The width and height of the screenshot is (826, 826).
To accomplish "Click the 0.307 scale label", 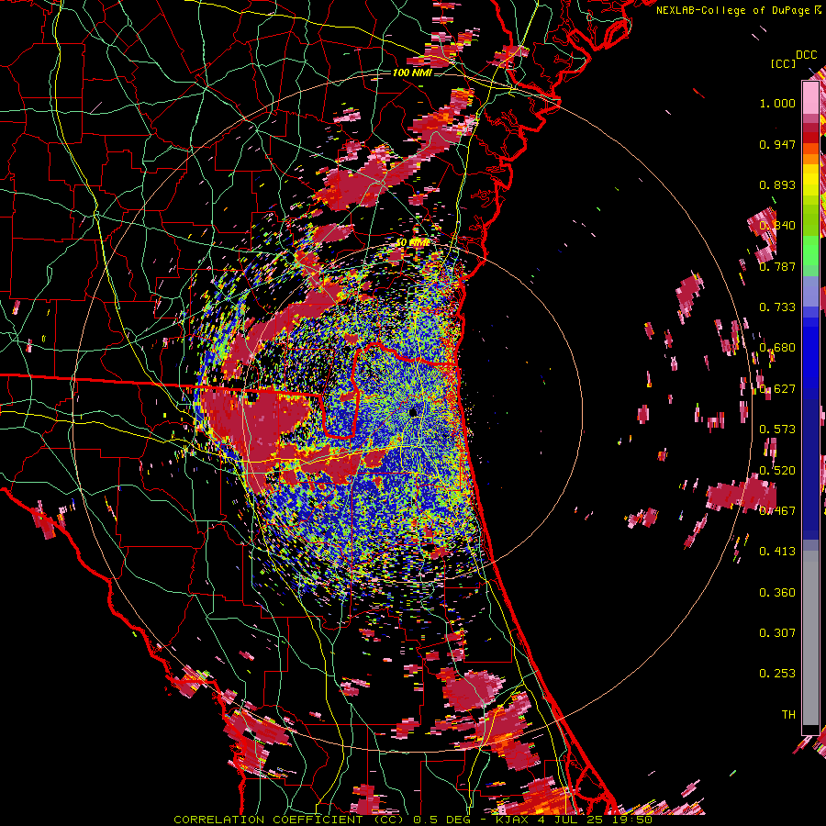I will (777, 633).
